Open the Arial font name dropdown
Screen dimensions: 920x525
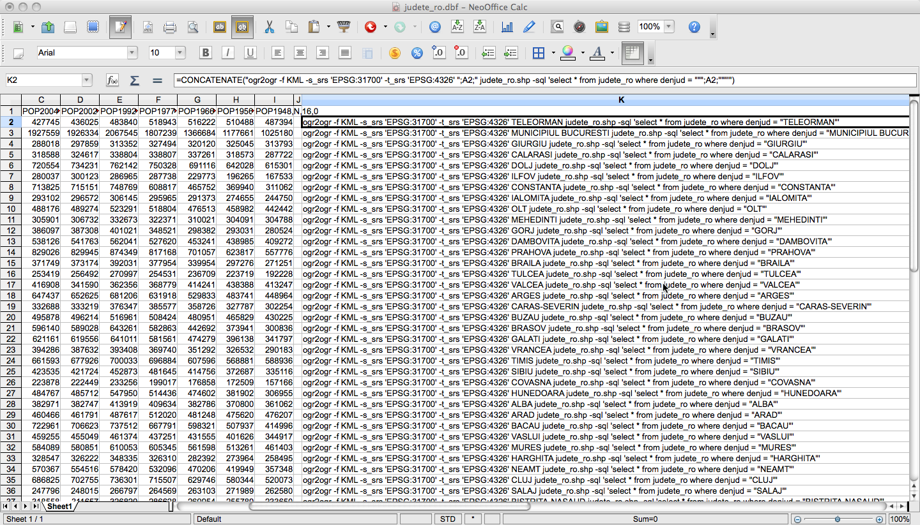pos(132,53)
